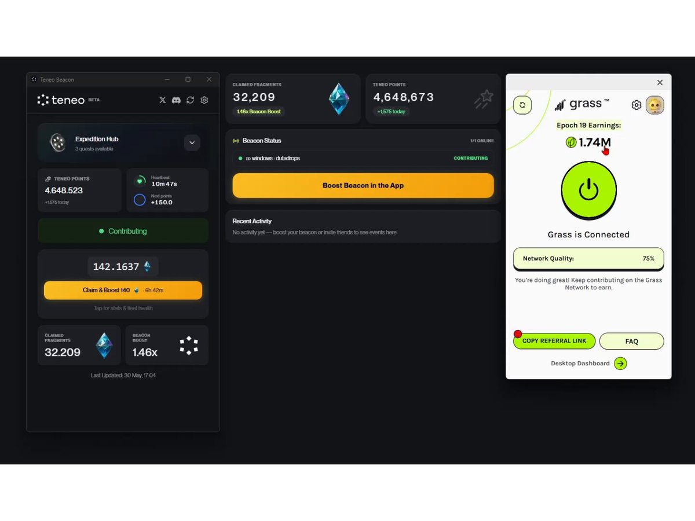Click the Beacon Status signal icon
695x521 pixels.
[236, 141]
